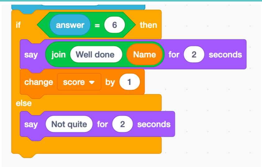Click the dropdown arrow beside 'score'
The height and width of the screenshot is (167, 262).
click(92, 83)
